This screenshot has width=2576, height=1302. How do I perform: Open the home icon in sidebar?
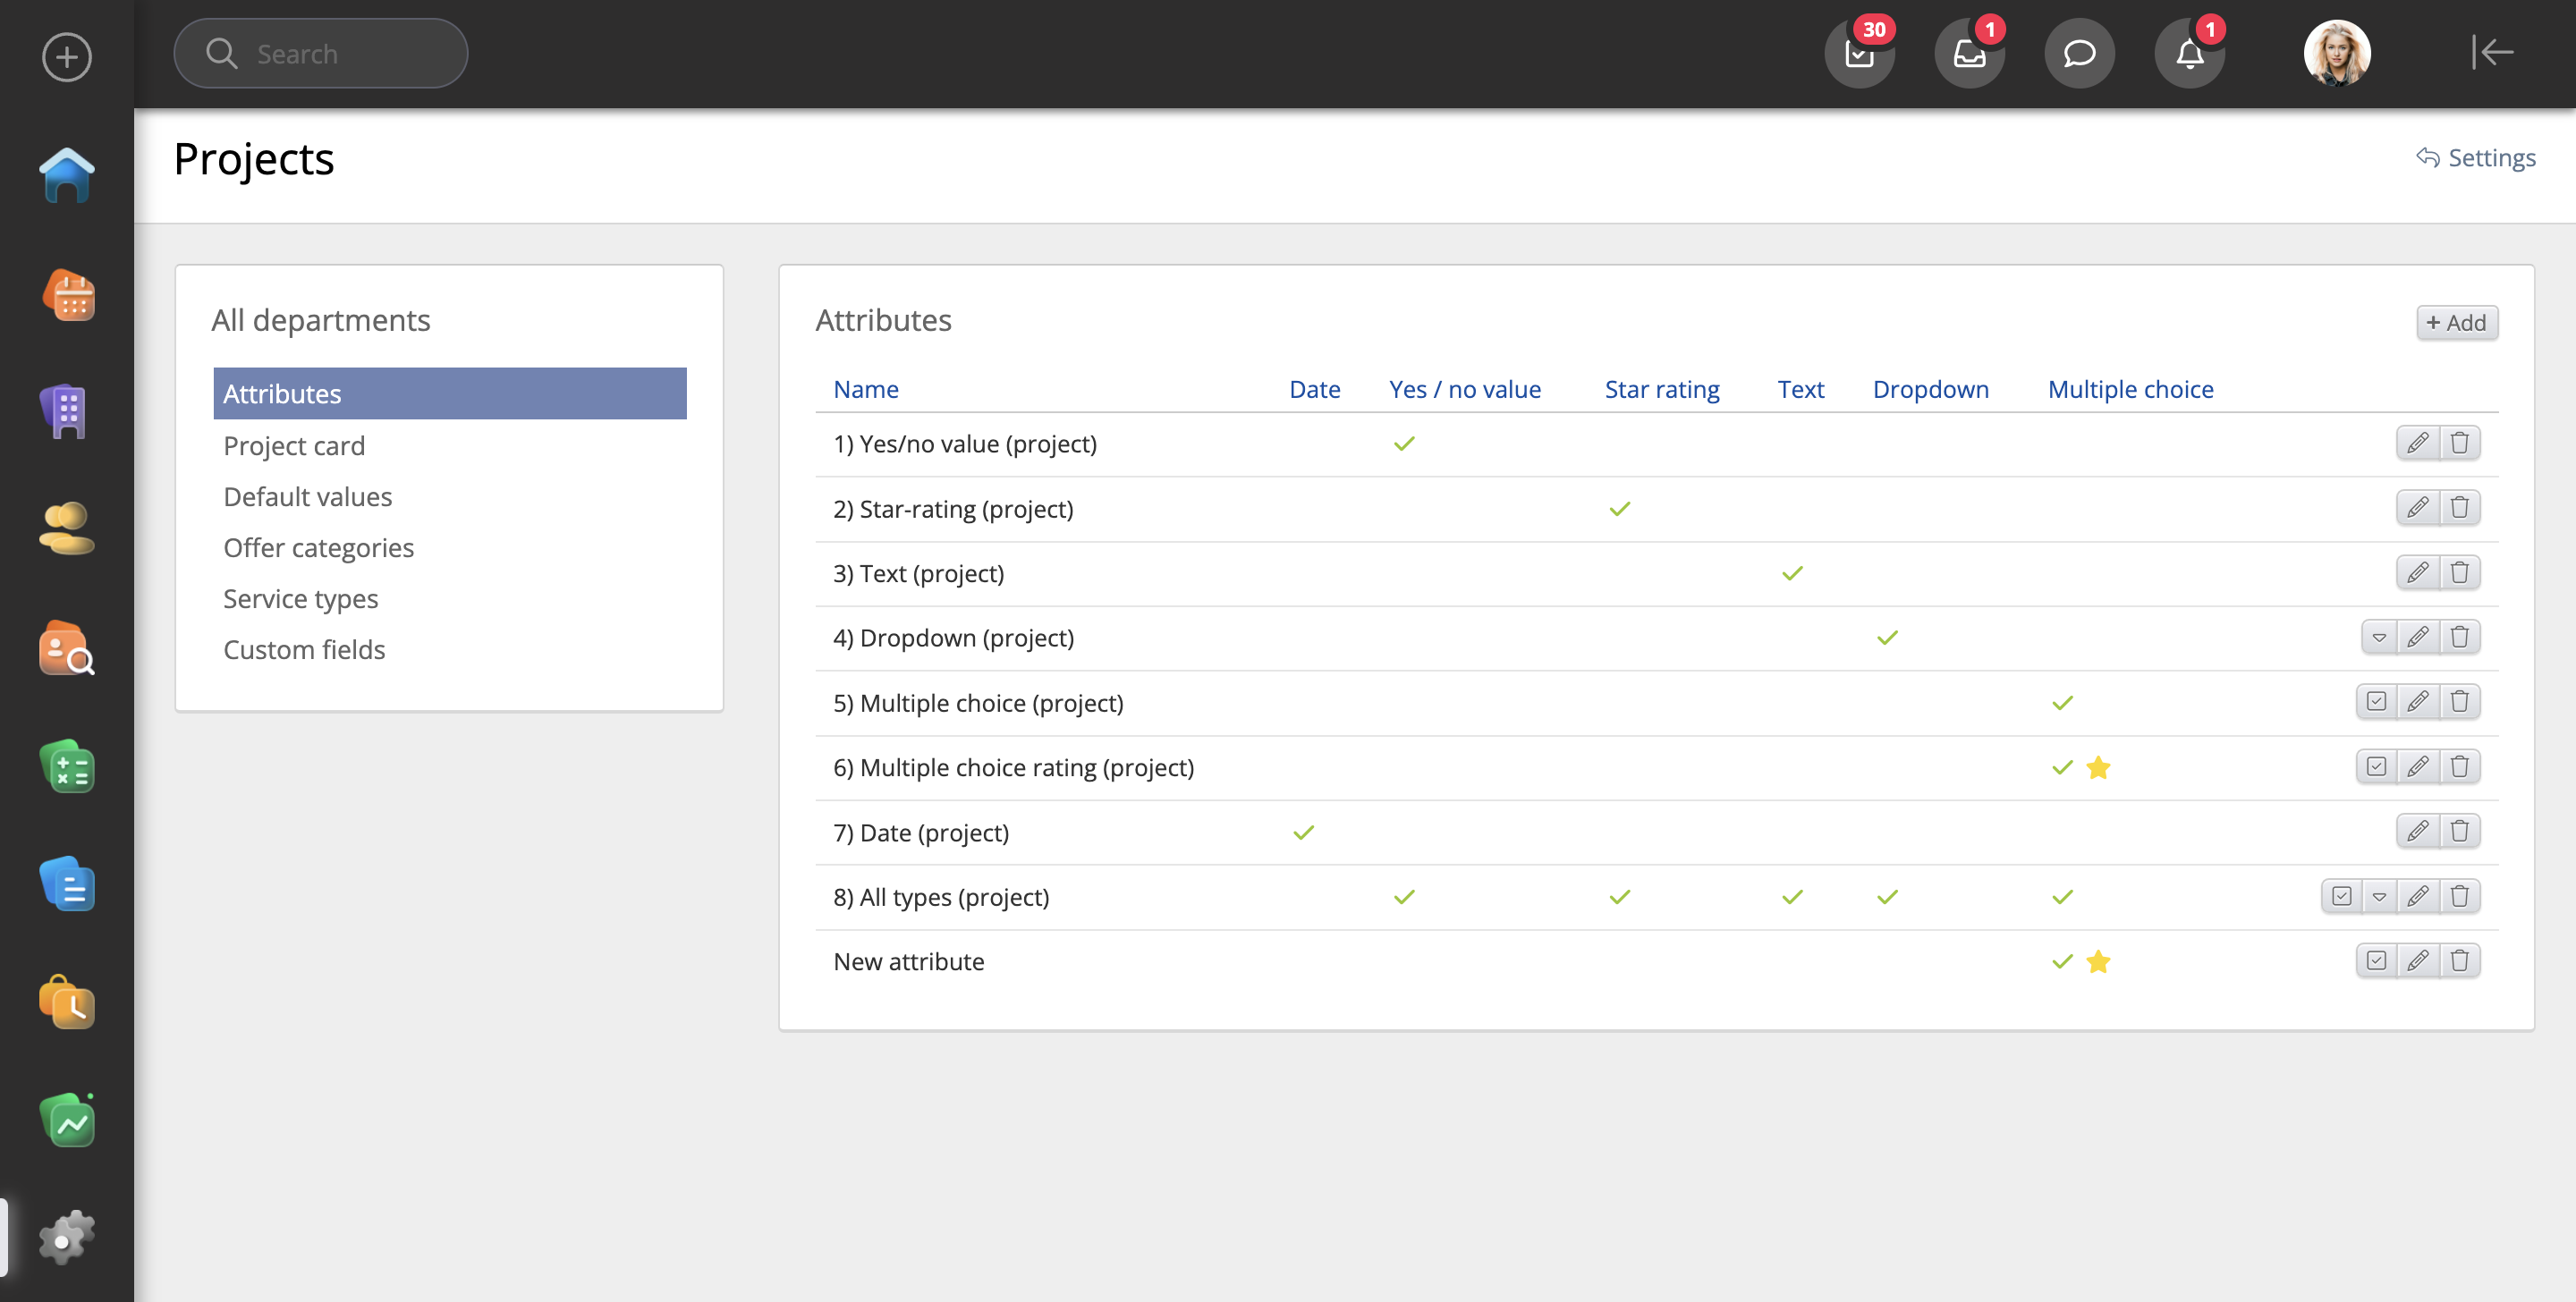click(x=66, y=176)
